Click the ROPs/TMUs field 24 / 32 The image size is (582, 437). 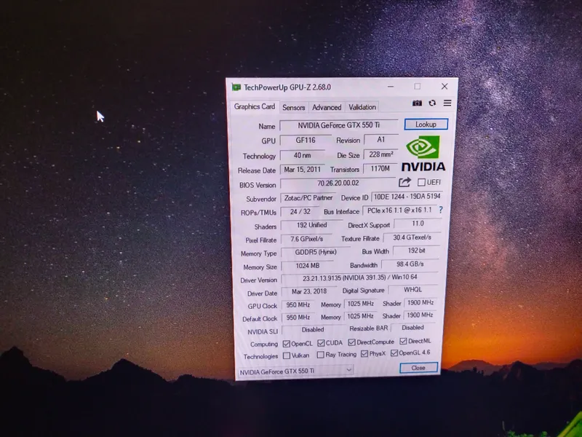(300, 212)
